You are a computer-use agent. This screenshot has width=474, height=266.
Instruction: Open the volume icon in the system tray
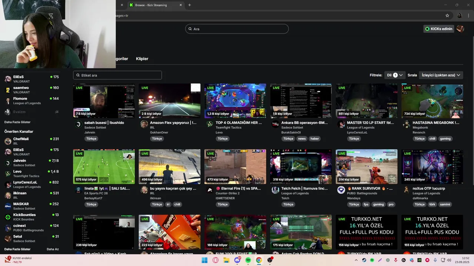(x=449, y=260)
